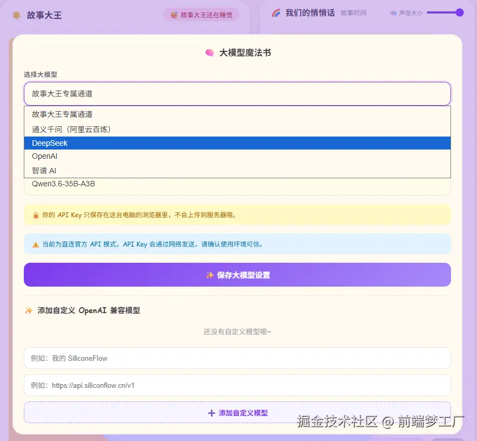Click the 选择大模型 label
The height and width of the screenshot is (441, 477).
point(41,74)
